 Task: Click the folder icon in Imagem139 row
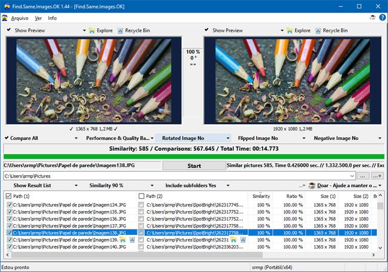tap(122, 240)
